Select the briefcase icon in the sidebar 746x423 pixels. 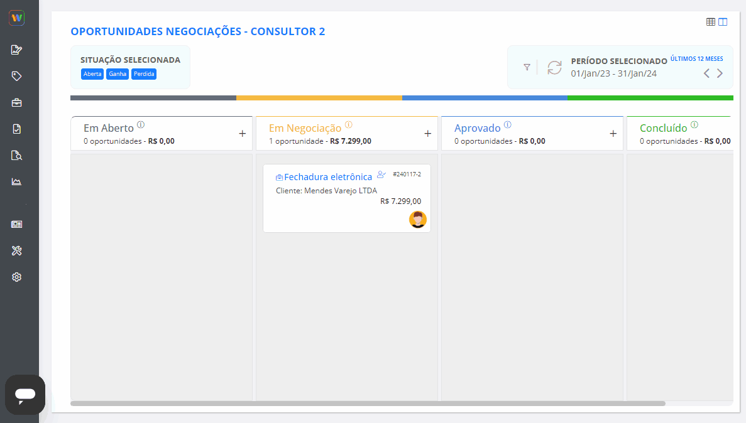point(16,102)
